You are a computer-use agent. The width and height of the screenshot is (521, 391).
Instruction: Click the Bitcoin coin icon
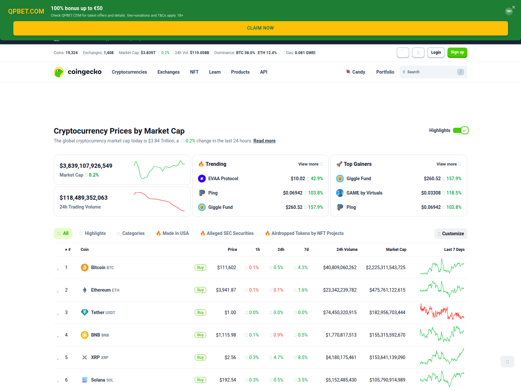coord(85,268)
